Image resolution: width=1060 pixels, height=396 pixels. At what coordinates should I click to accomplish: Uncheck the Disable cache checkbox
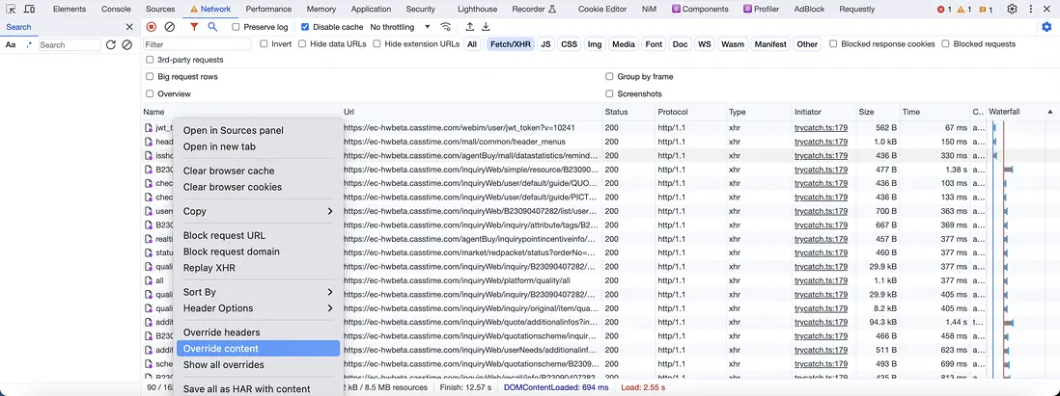click(x=305, y=27)
